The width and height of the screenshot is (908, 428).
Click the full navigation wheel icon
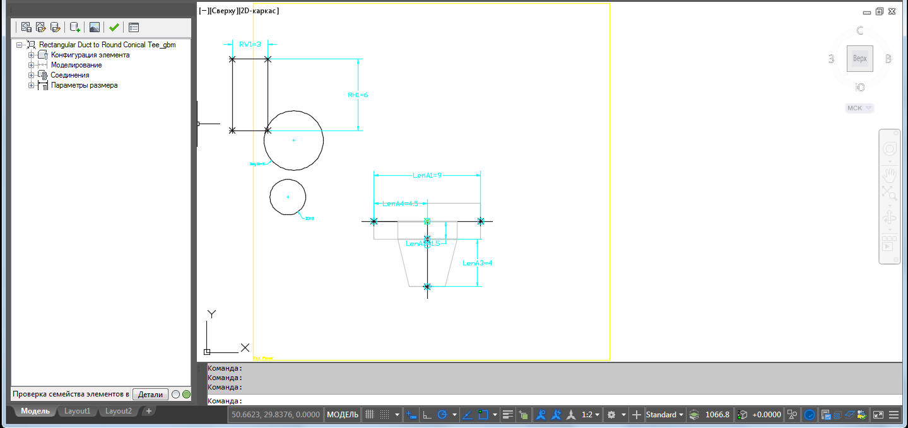click(x=890, y=149)
